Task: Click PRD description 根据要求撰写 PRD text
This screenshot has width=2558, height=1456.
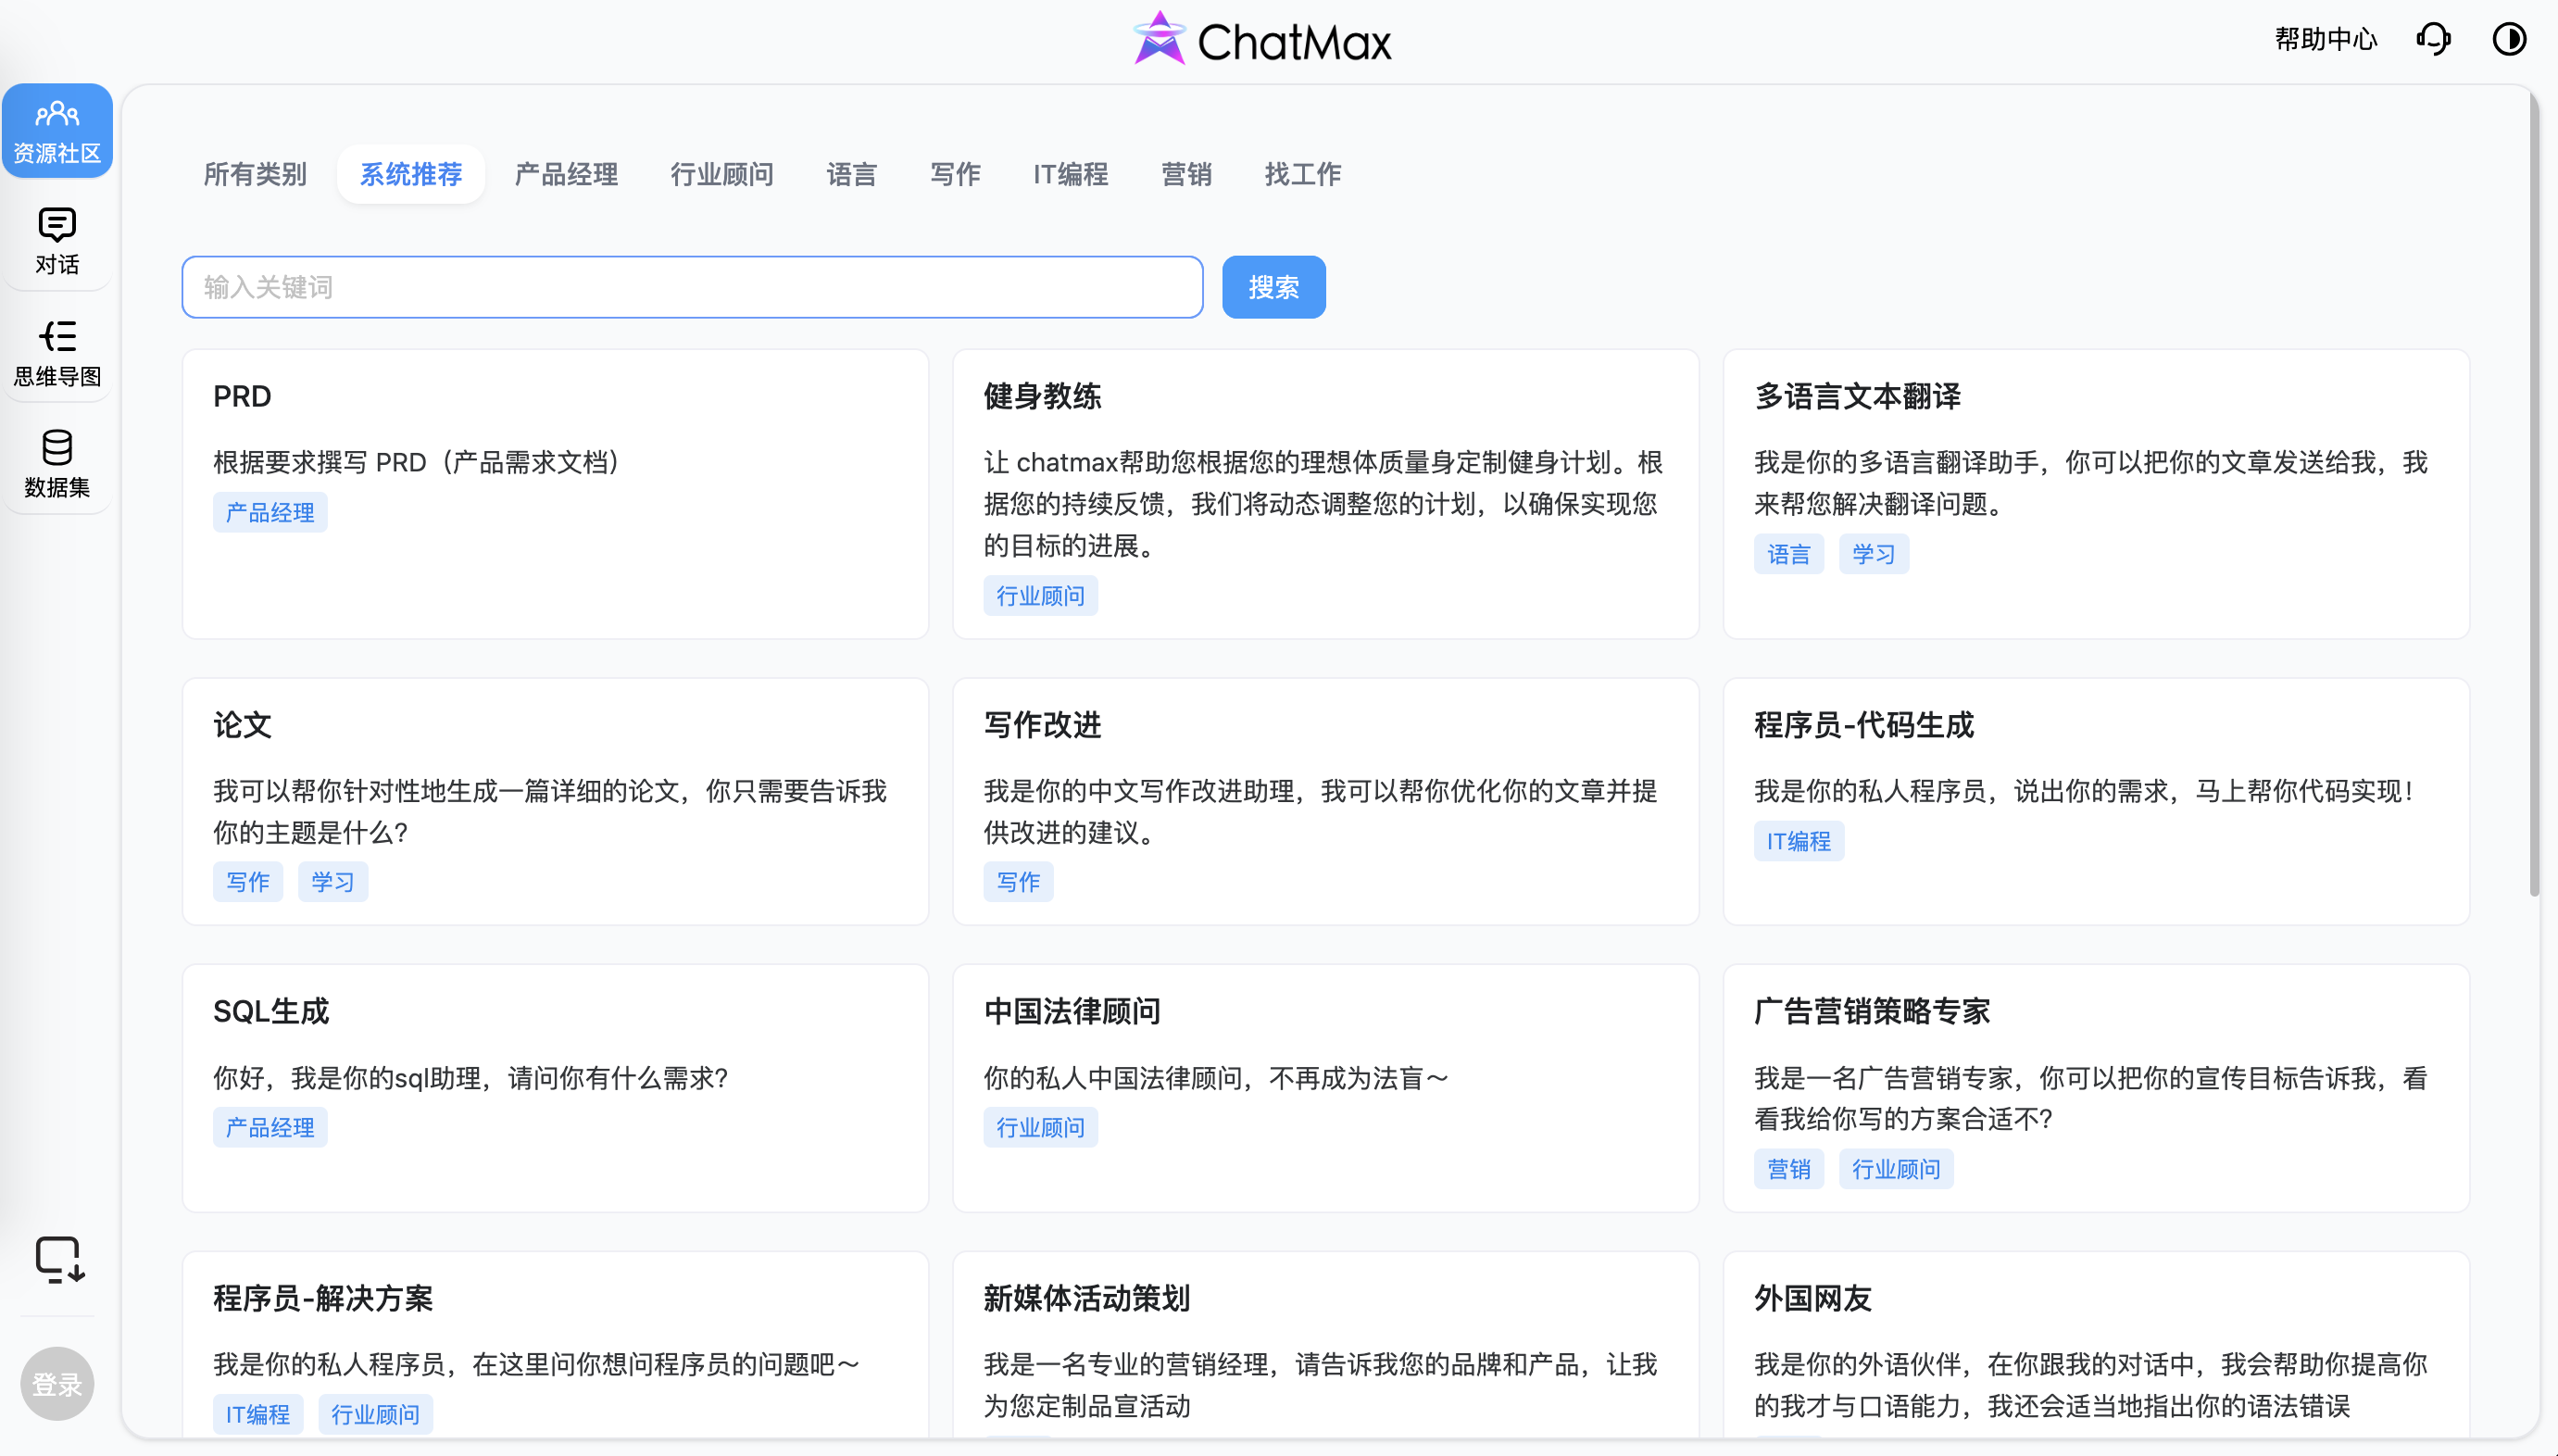Action: coord(416,462)
